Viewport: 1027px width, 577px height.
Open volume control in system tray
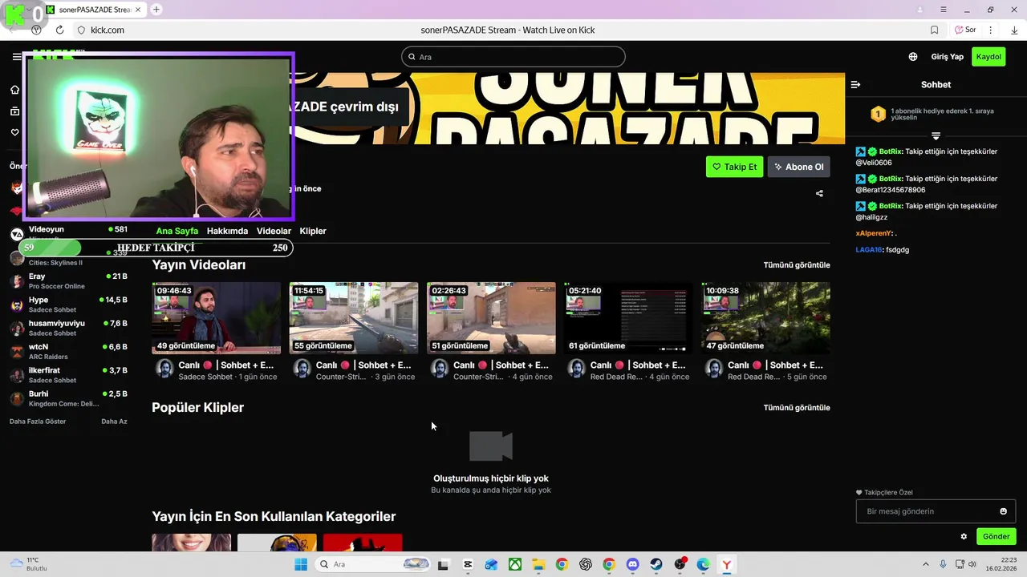coord(972,564)
